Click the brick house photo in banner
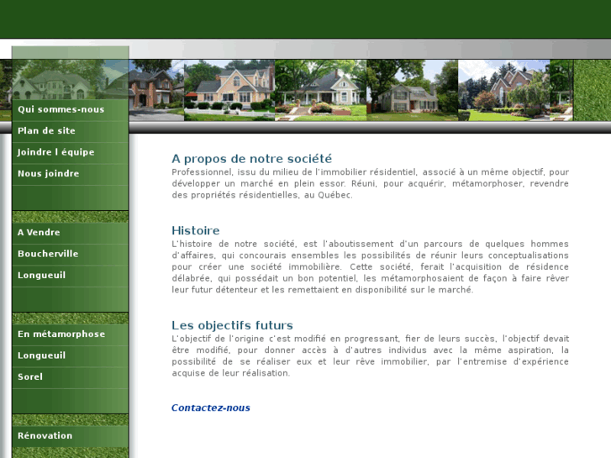The height and width of the screenshot is (458, 611). (x=156, y=91)
